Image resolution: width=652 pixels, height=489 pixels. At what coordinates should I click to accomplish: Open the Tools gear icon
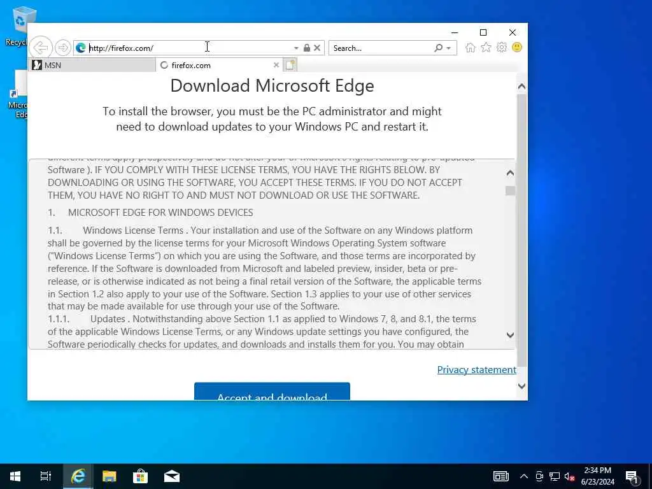click(x=502, y=47)
